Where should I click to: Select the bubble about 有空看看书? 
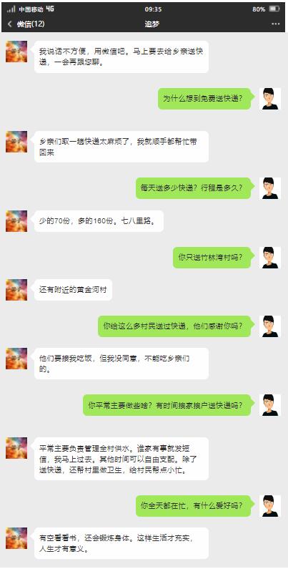pyautogui.click(x=121, y=543)
